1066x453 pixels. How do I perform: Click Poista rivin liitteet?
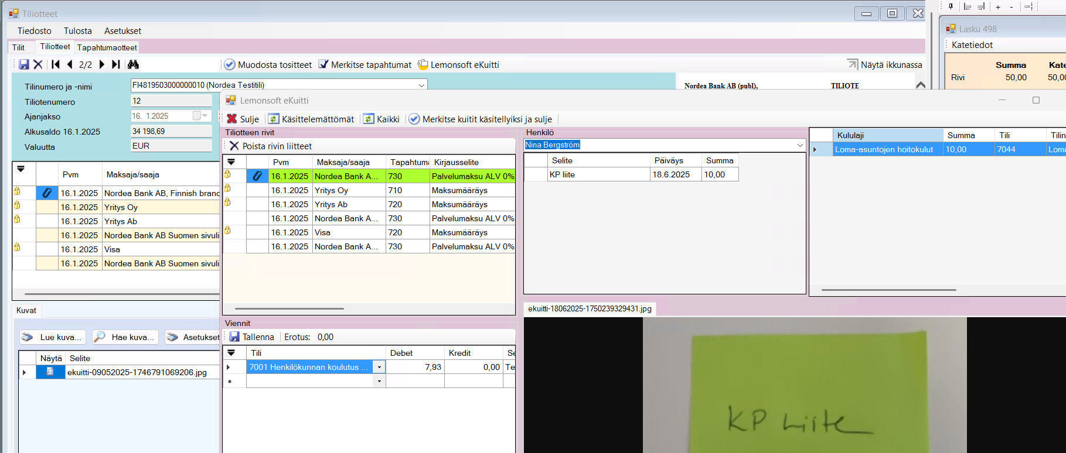[x=270, y=146]
